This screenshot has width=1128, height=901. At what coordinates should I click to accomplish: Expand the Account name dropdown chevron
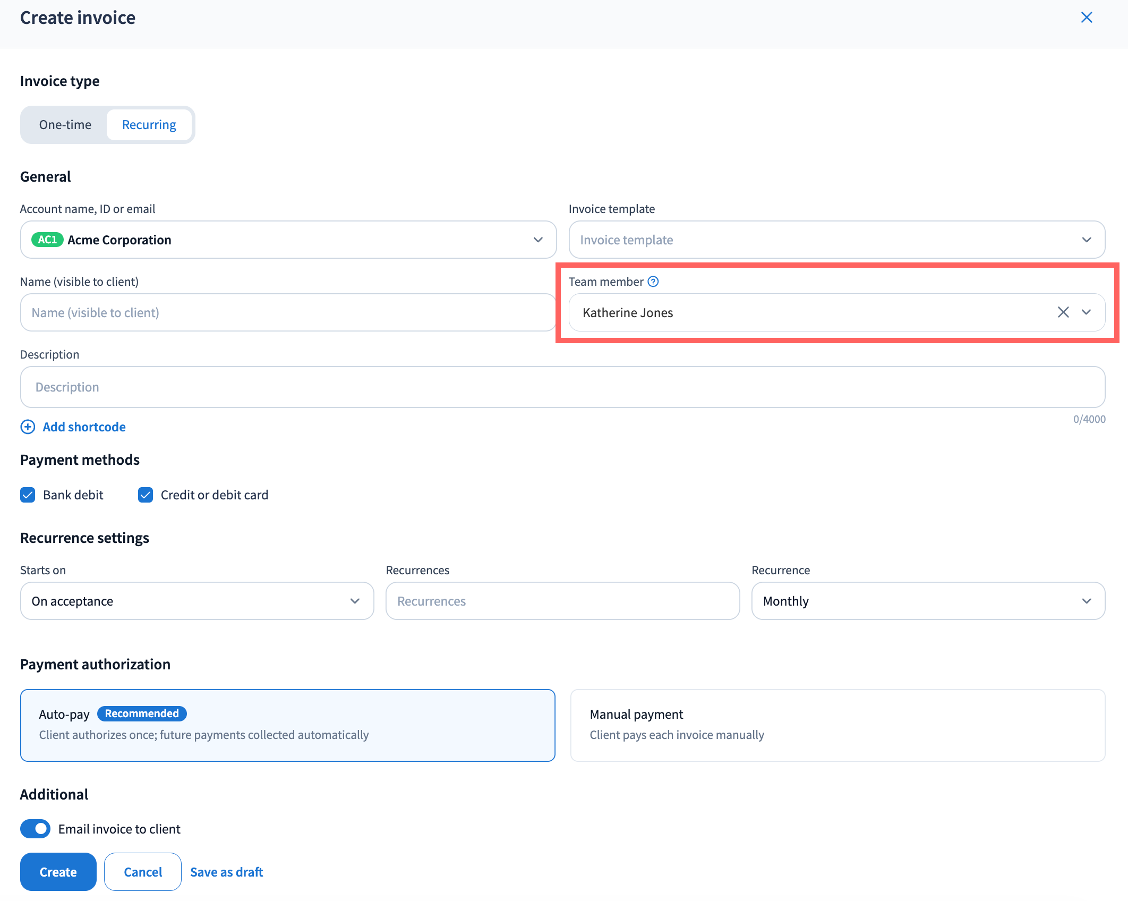538,240
